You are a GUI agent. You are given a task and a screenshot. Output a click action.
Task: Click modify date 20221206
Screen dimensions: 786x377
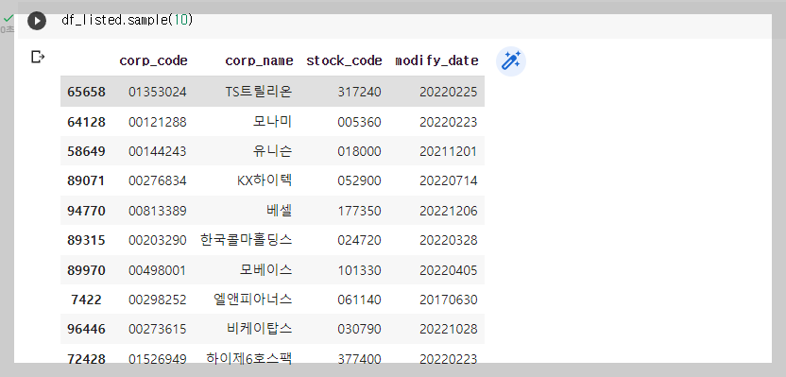449,211
